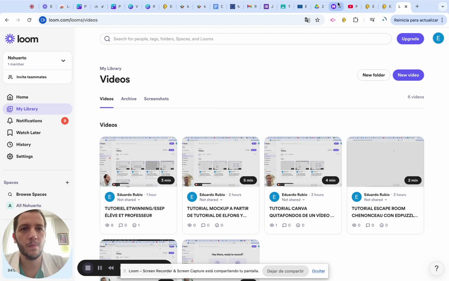
Task: Open TUTORIEL ETWINNING/ESEP video thumbnail
Action: 138,162
